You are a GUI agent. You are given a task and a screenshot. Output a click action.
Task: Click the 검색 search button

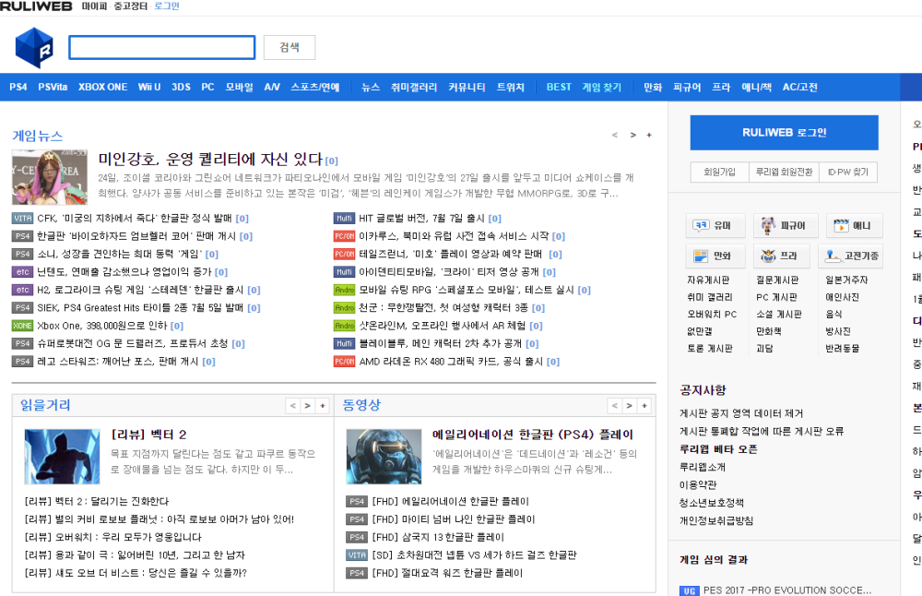coord(290,48)
